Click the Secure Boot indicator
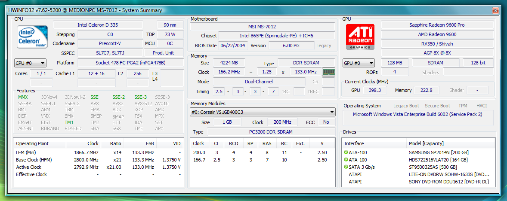 coord(437,106)
